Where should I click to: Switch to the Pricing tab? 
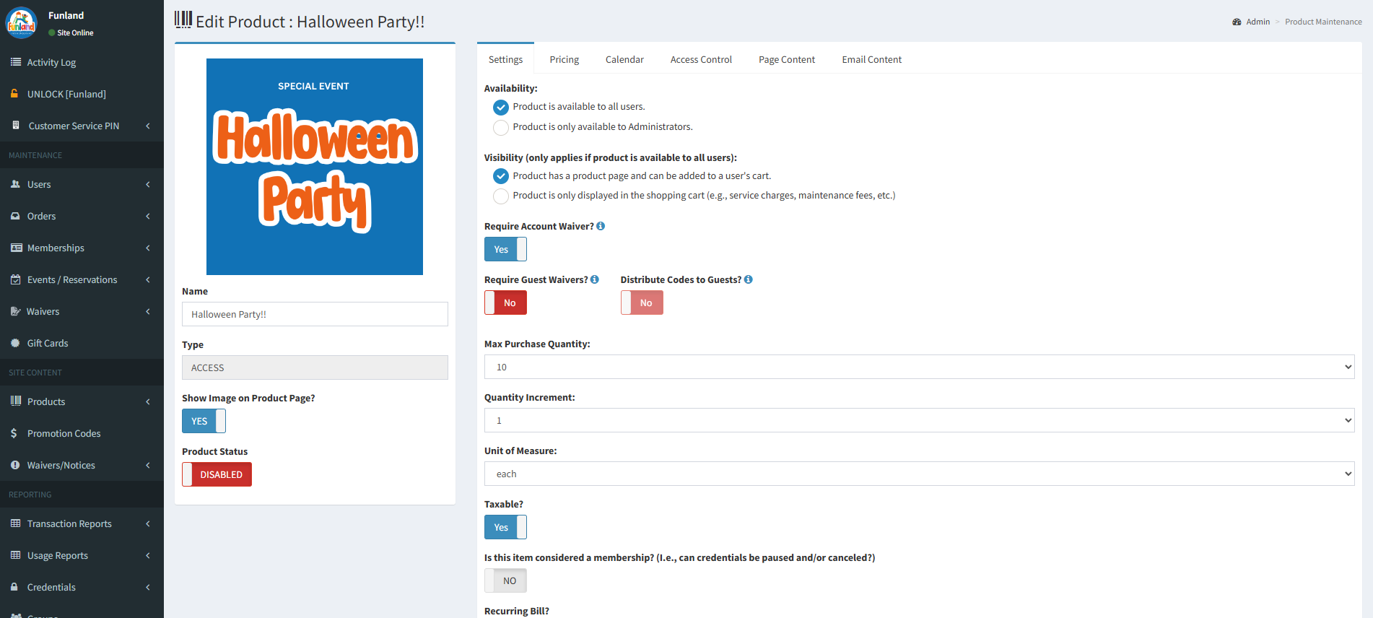pos(564,59)
